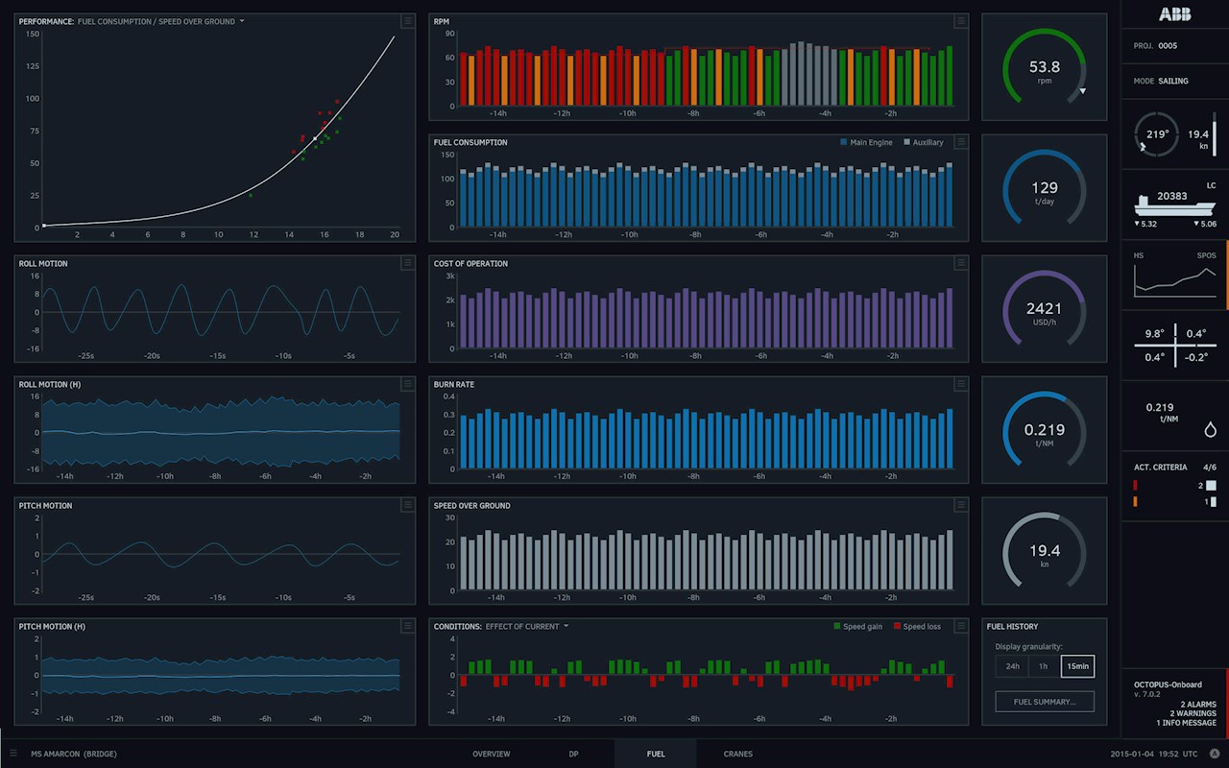The width and height of the screenshot is (1229, 768).
Task: Click the fuel droplet icon in sidebar
Action: pyautogui.click(x=1210, y=429)
